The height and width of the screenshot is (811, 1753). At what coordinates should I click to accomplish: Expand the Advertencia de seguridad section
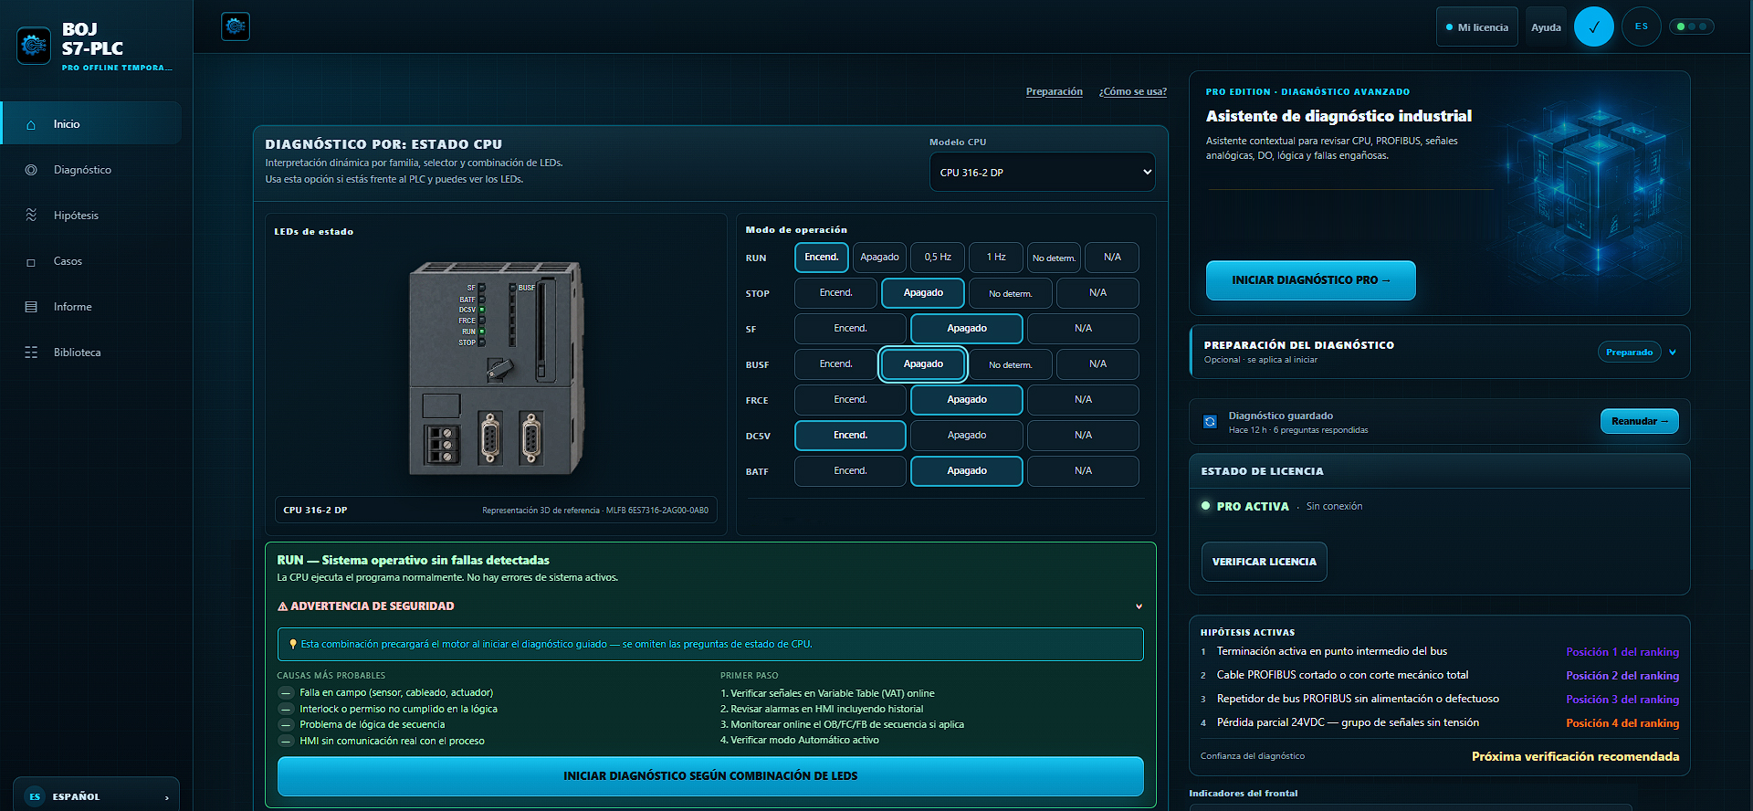click(709, 606)
